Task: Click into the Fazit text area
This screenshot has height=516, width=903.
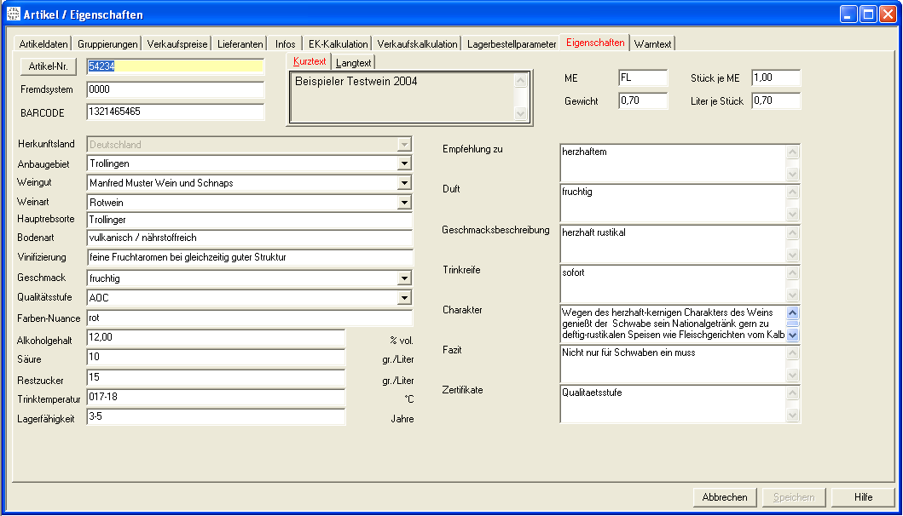Action: click(x=673, y=364)
